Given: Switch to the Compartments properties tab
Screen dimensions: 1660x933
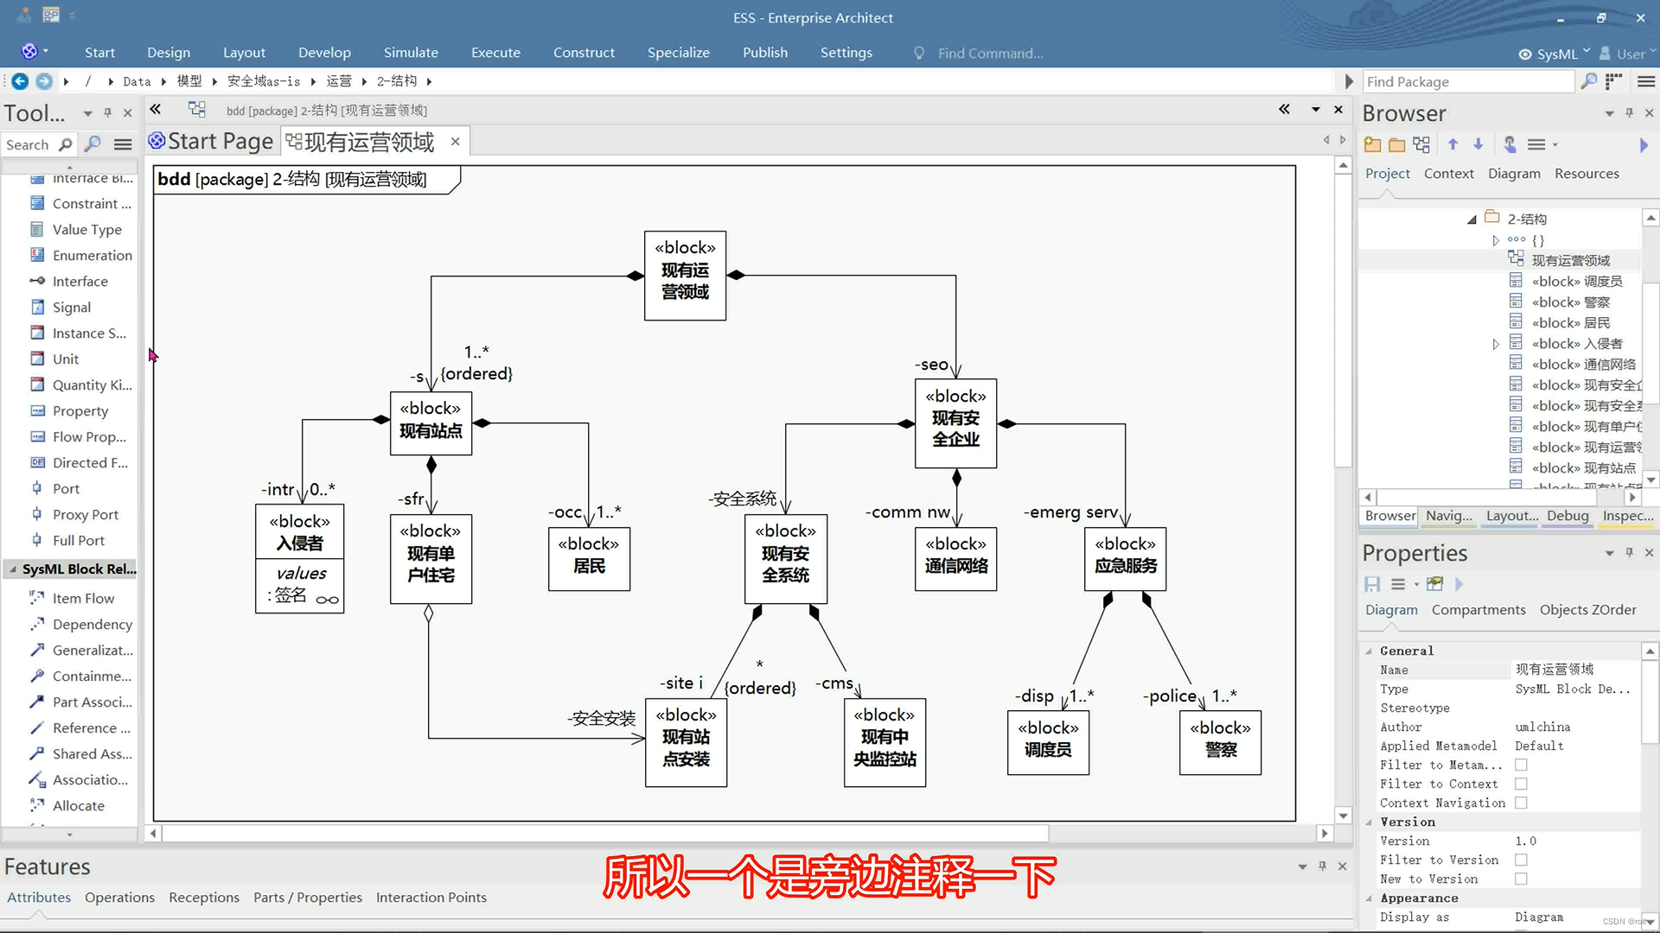Looking at the screenshot, I should [1478, 610].
